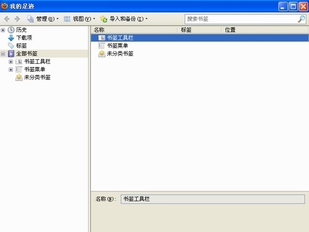The image size is (309, 232).
Task: Sort by the 位置 column header
Action: point(265,30)
